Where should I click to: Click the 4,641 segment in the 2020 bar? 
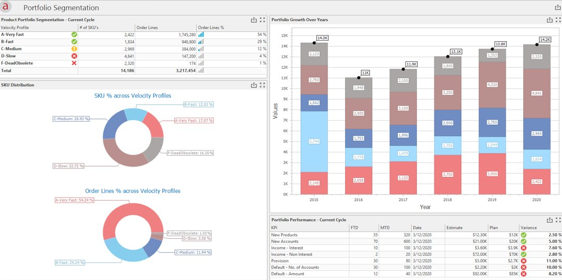point(537,93)
